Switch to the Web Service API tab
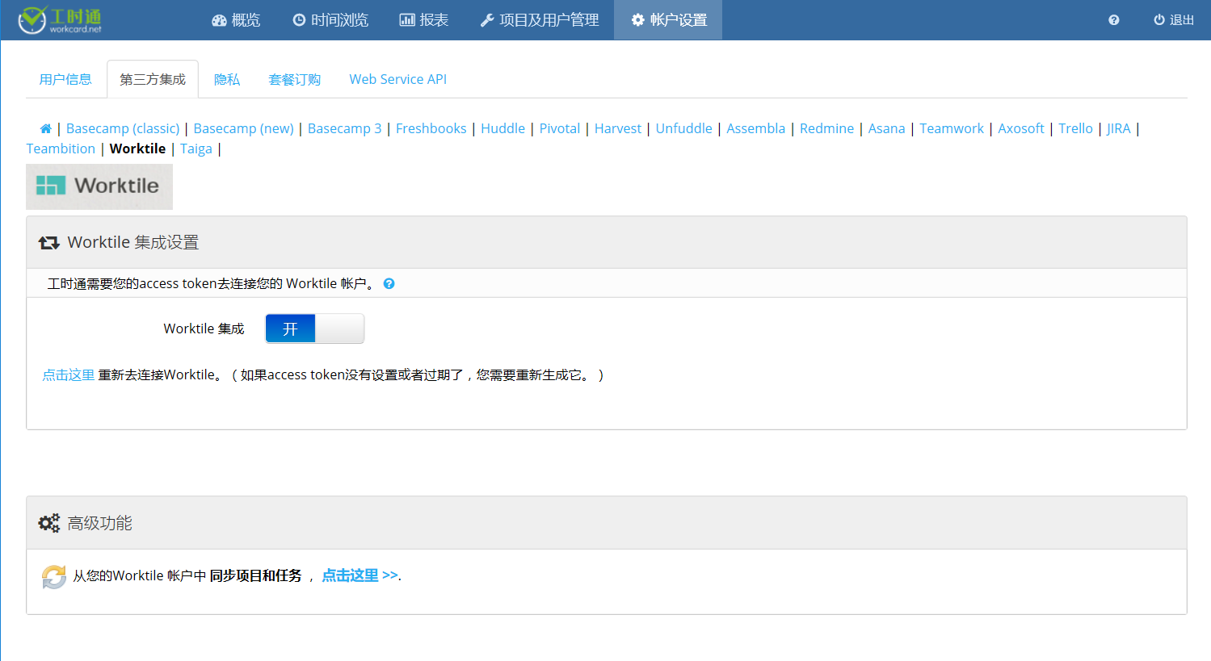This screenshot has height=661, width=1211. (397, 79)
